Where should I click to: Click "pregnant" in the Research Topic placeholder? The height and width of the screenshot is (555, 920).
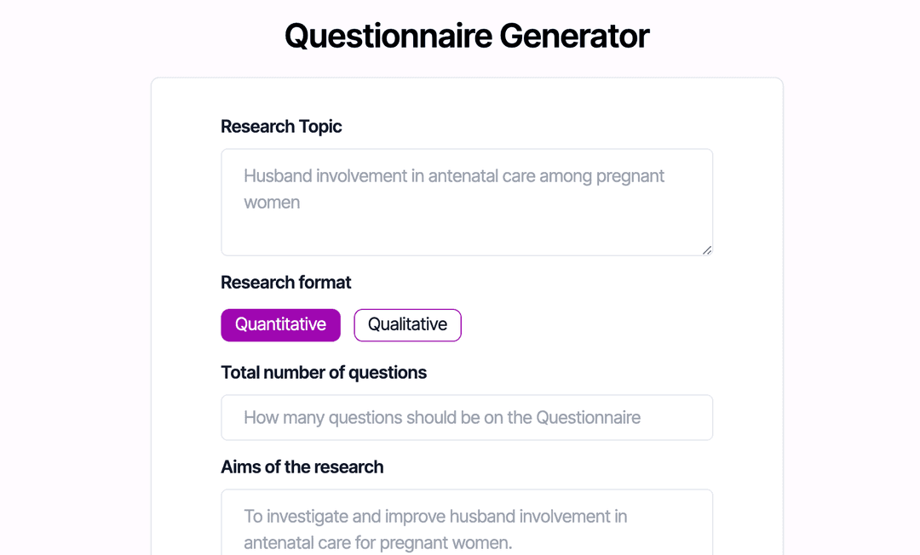(x=630, y=176)
